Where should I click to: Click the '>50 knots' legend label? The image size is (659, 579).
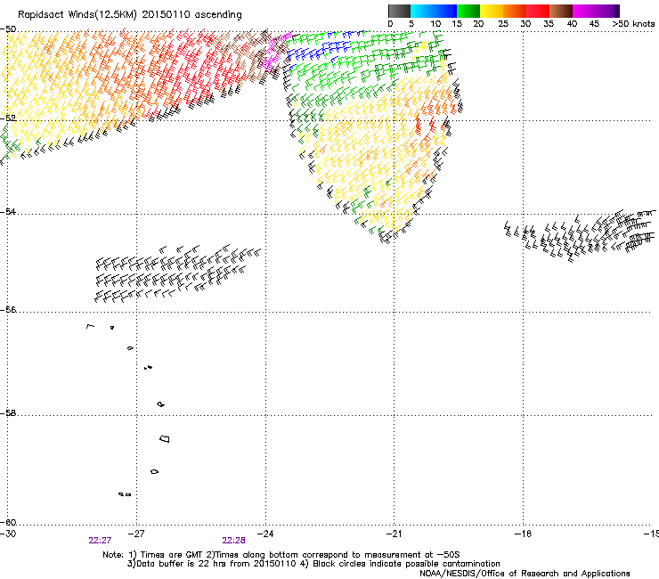(x=633, y=24)
